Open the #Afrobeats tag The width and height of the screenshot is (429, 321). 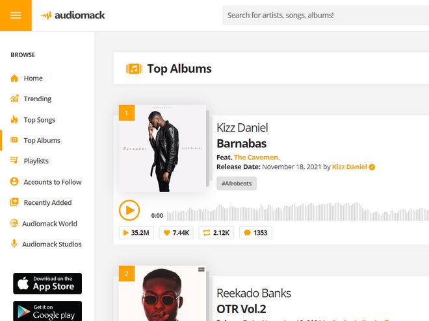[x=237, y=184]
